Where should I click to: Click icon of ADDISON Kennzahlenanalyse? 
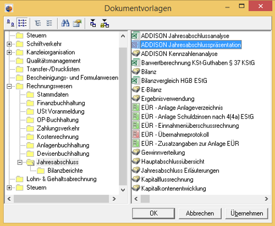tap(136, 54)
